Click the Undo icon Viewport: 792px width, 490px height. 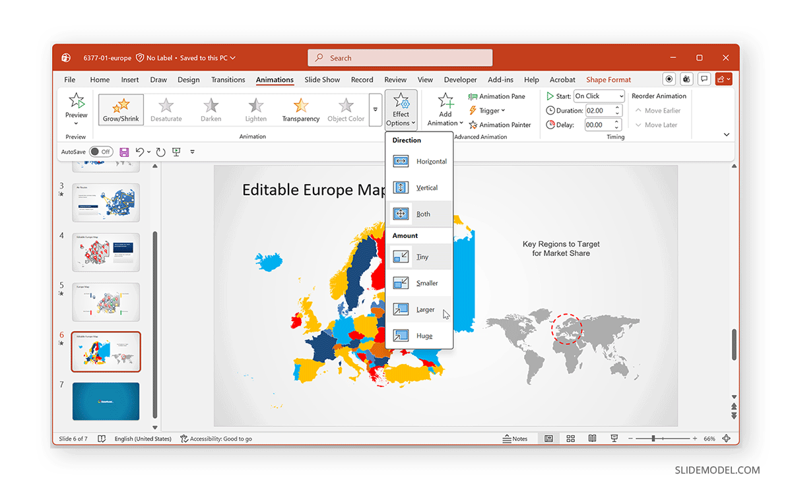(139, 152)
